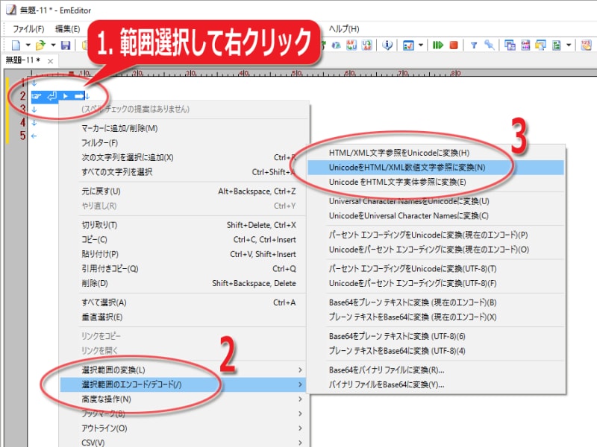Click 元に戻す(U) undo entry
The width and height of the screenshot is (597, 447).
184,191
